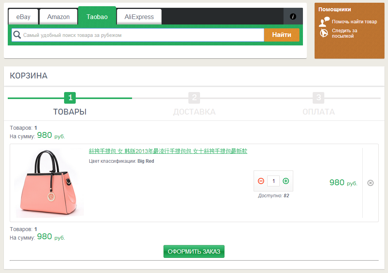388x273 pixels.
Task: Open the AliExpress tab
Action: tap(139, 17)
